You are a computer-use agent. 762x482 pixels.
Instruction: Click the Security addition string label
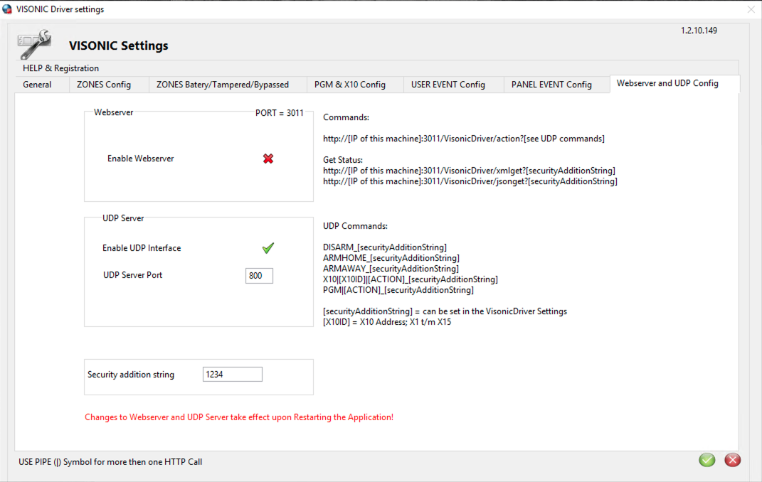131,374
